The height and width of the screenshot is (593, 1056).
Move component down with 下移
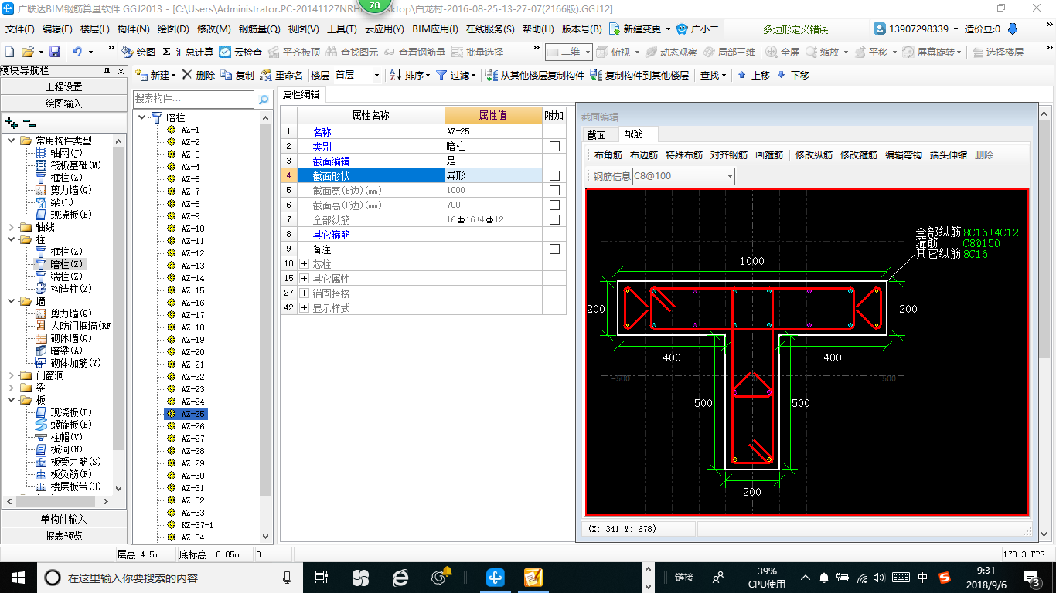tap(793, 75)
